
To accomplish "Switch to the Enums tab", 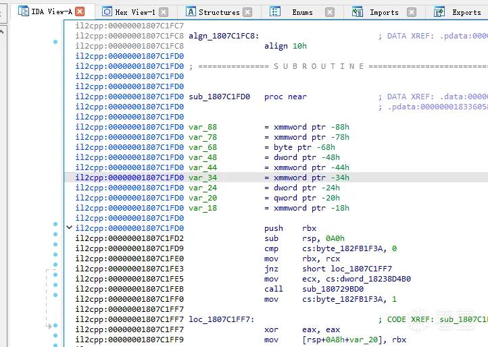I will (302, 12).
